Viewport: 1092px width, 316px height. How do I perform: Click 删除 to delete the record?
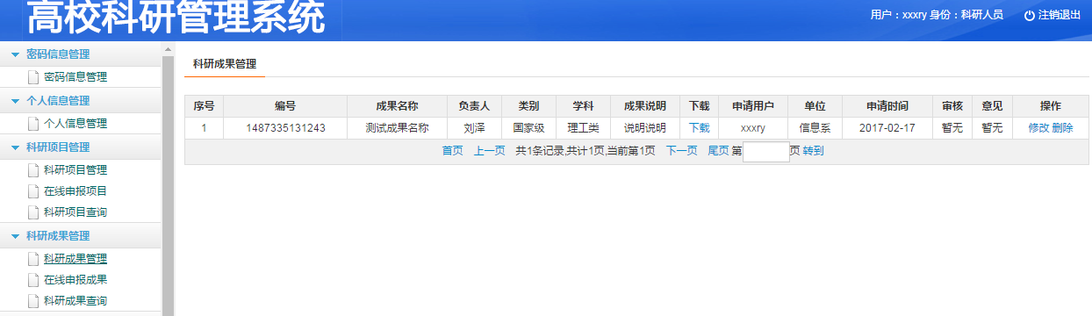click(1062, 128)
